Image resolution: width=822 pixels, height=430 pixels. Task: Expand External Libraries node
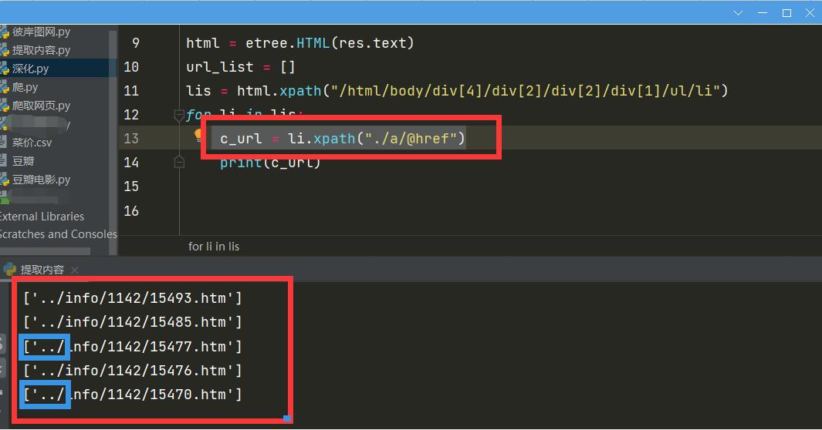coord(42,217)
